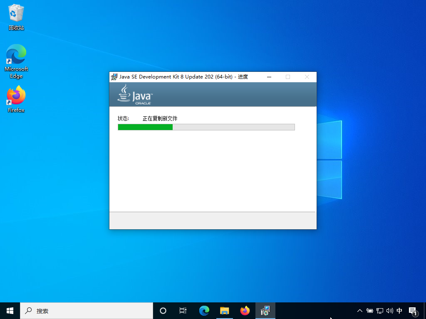The height and width of the screenshot is (319, 426).
Task: Open Task View on the taskbar
Action: click(x=183, y=311)
